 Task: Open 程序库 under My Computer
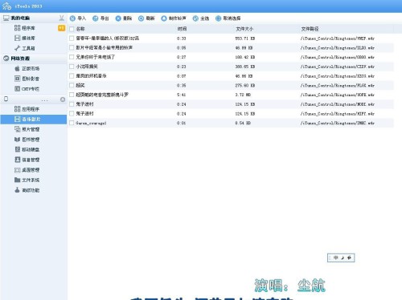click(x=25, y=28)
